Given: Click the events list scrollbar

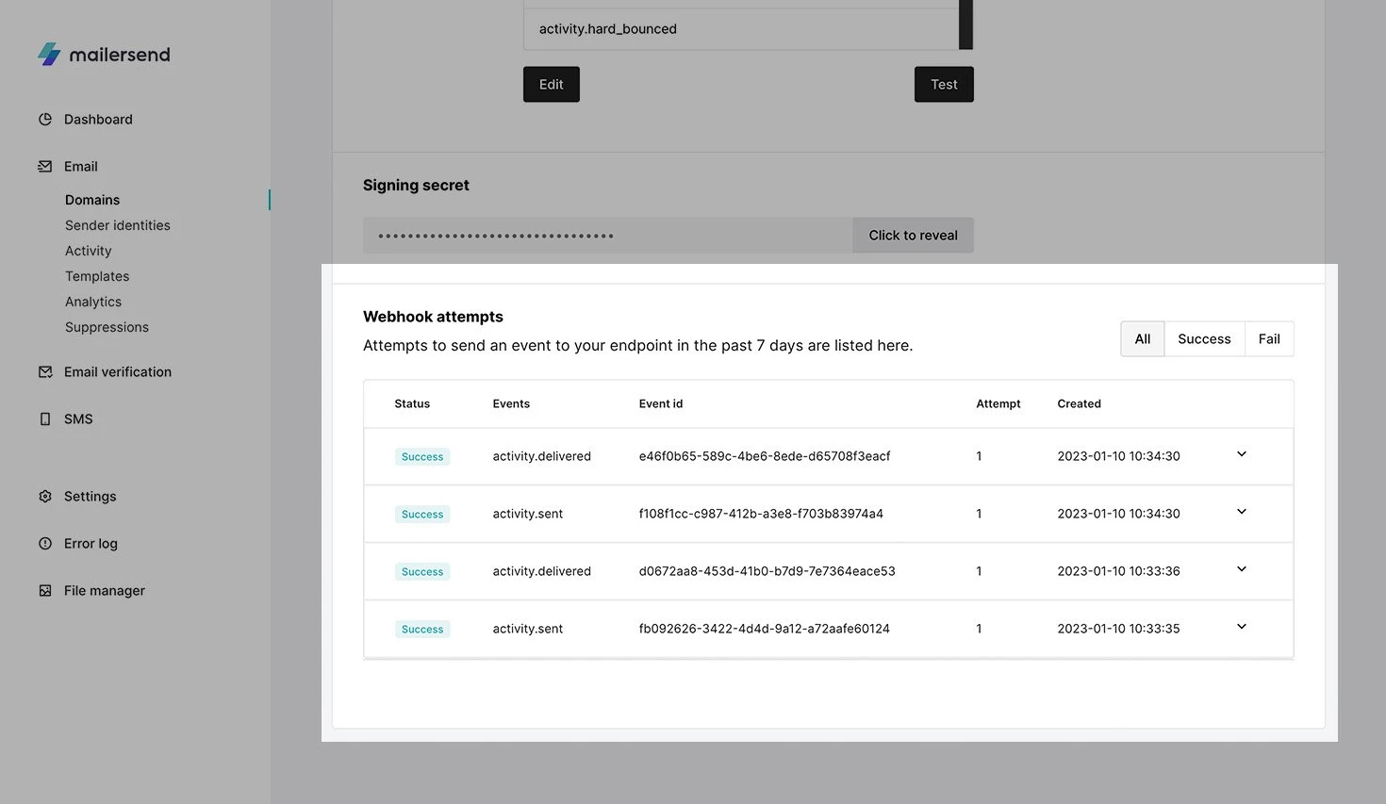Looking at the screenshot, I should pos(965,25).
